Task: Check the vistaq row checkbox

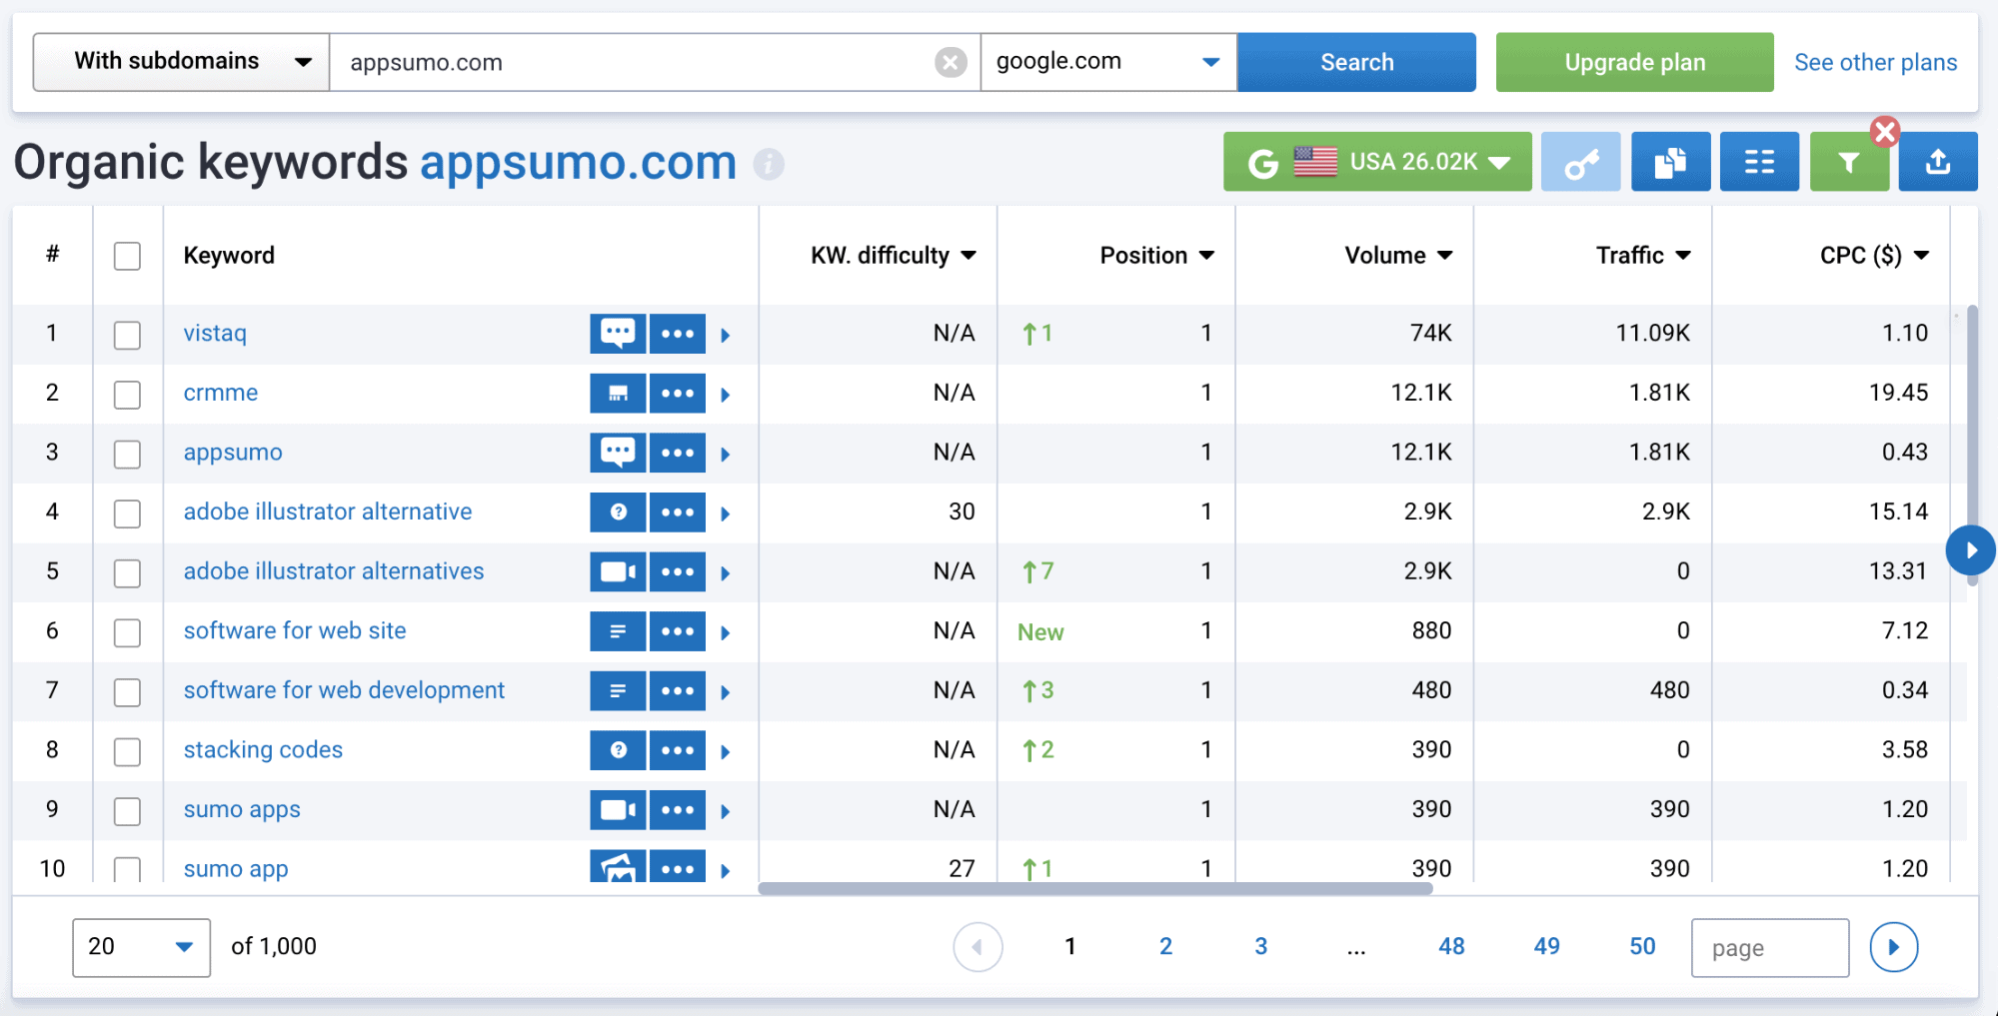Action: click(127, 335)
